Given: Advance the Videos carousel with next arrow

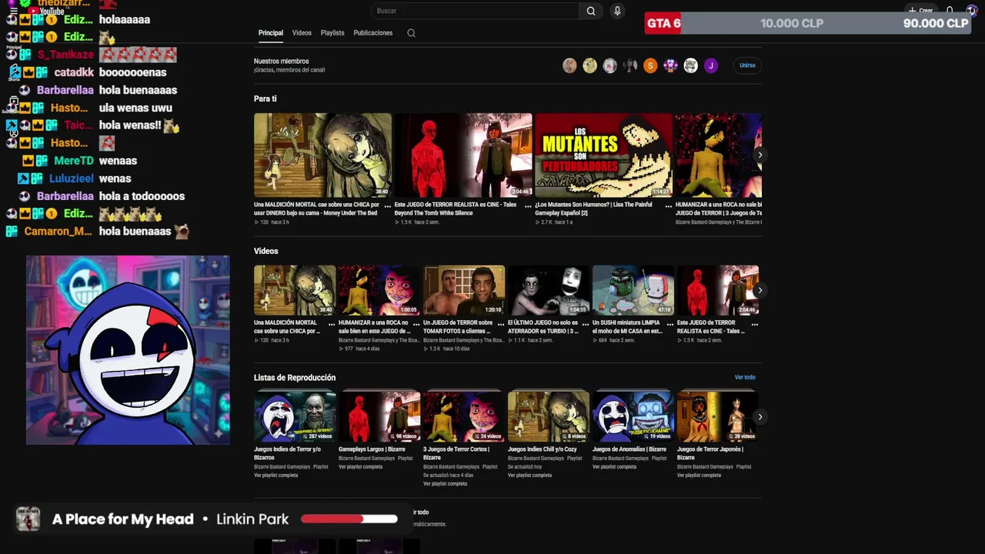Looking at the screenshot, I should click(x=760, y=290).
